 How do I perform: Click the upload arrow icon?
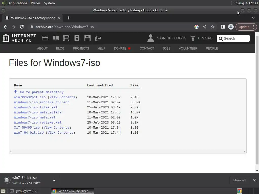(x=193, y=38)
